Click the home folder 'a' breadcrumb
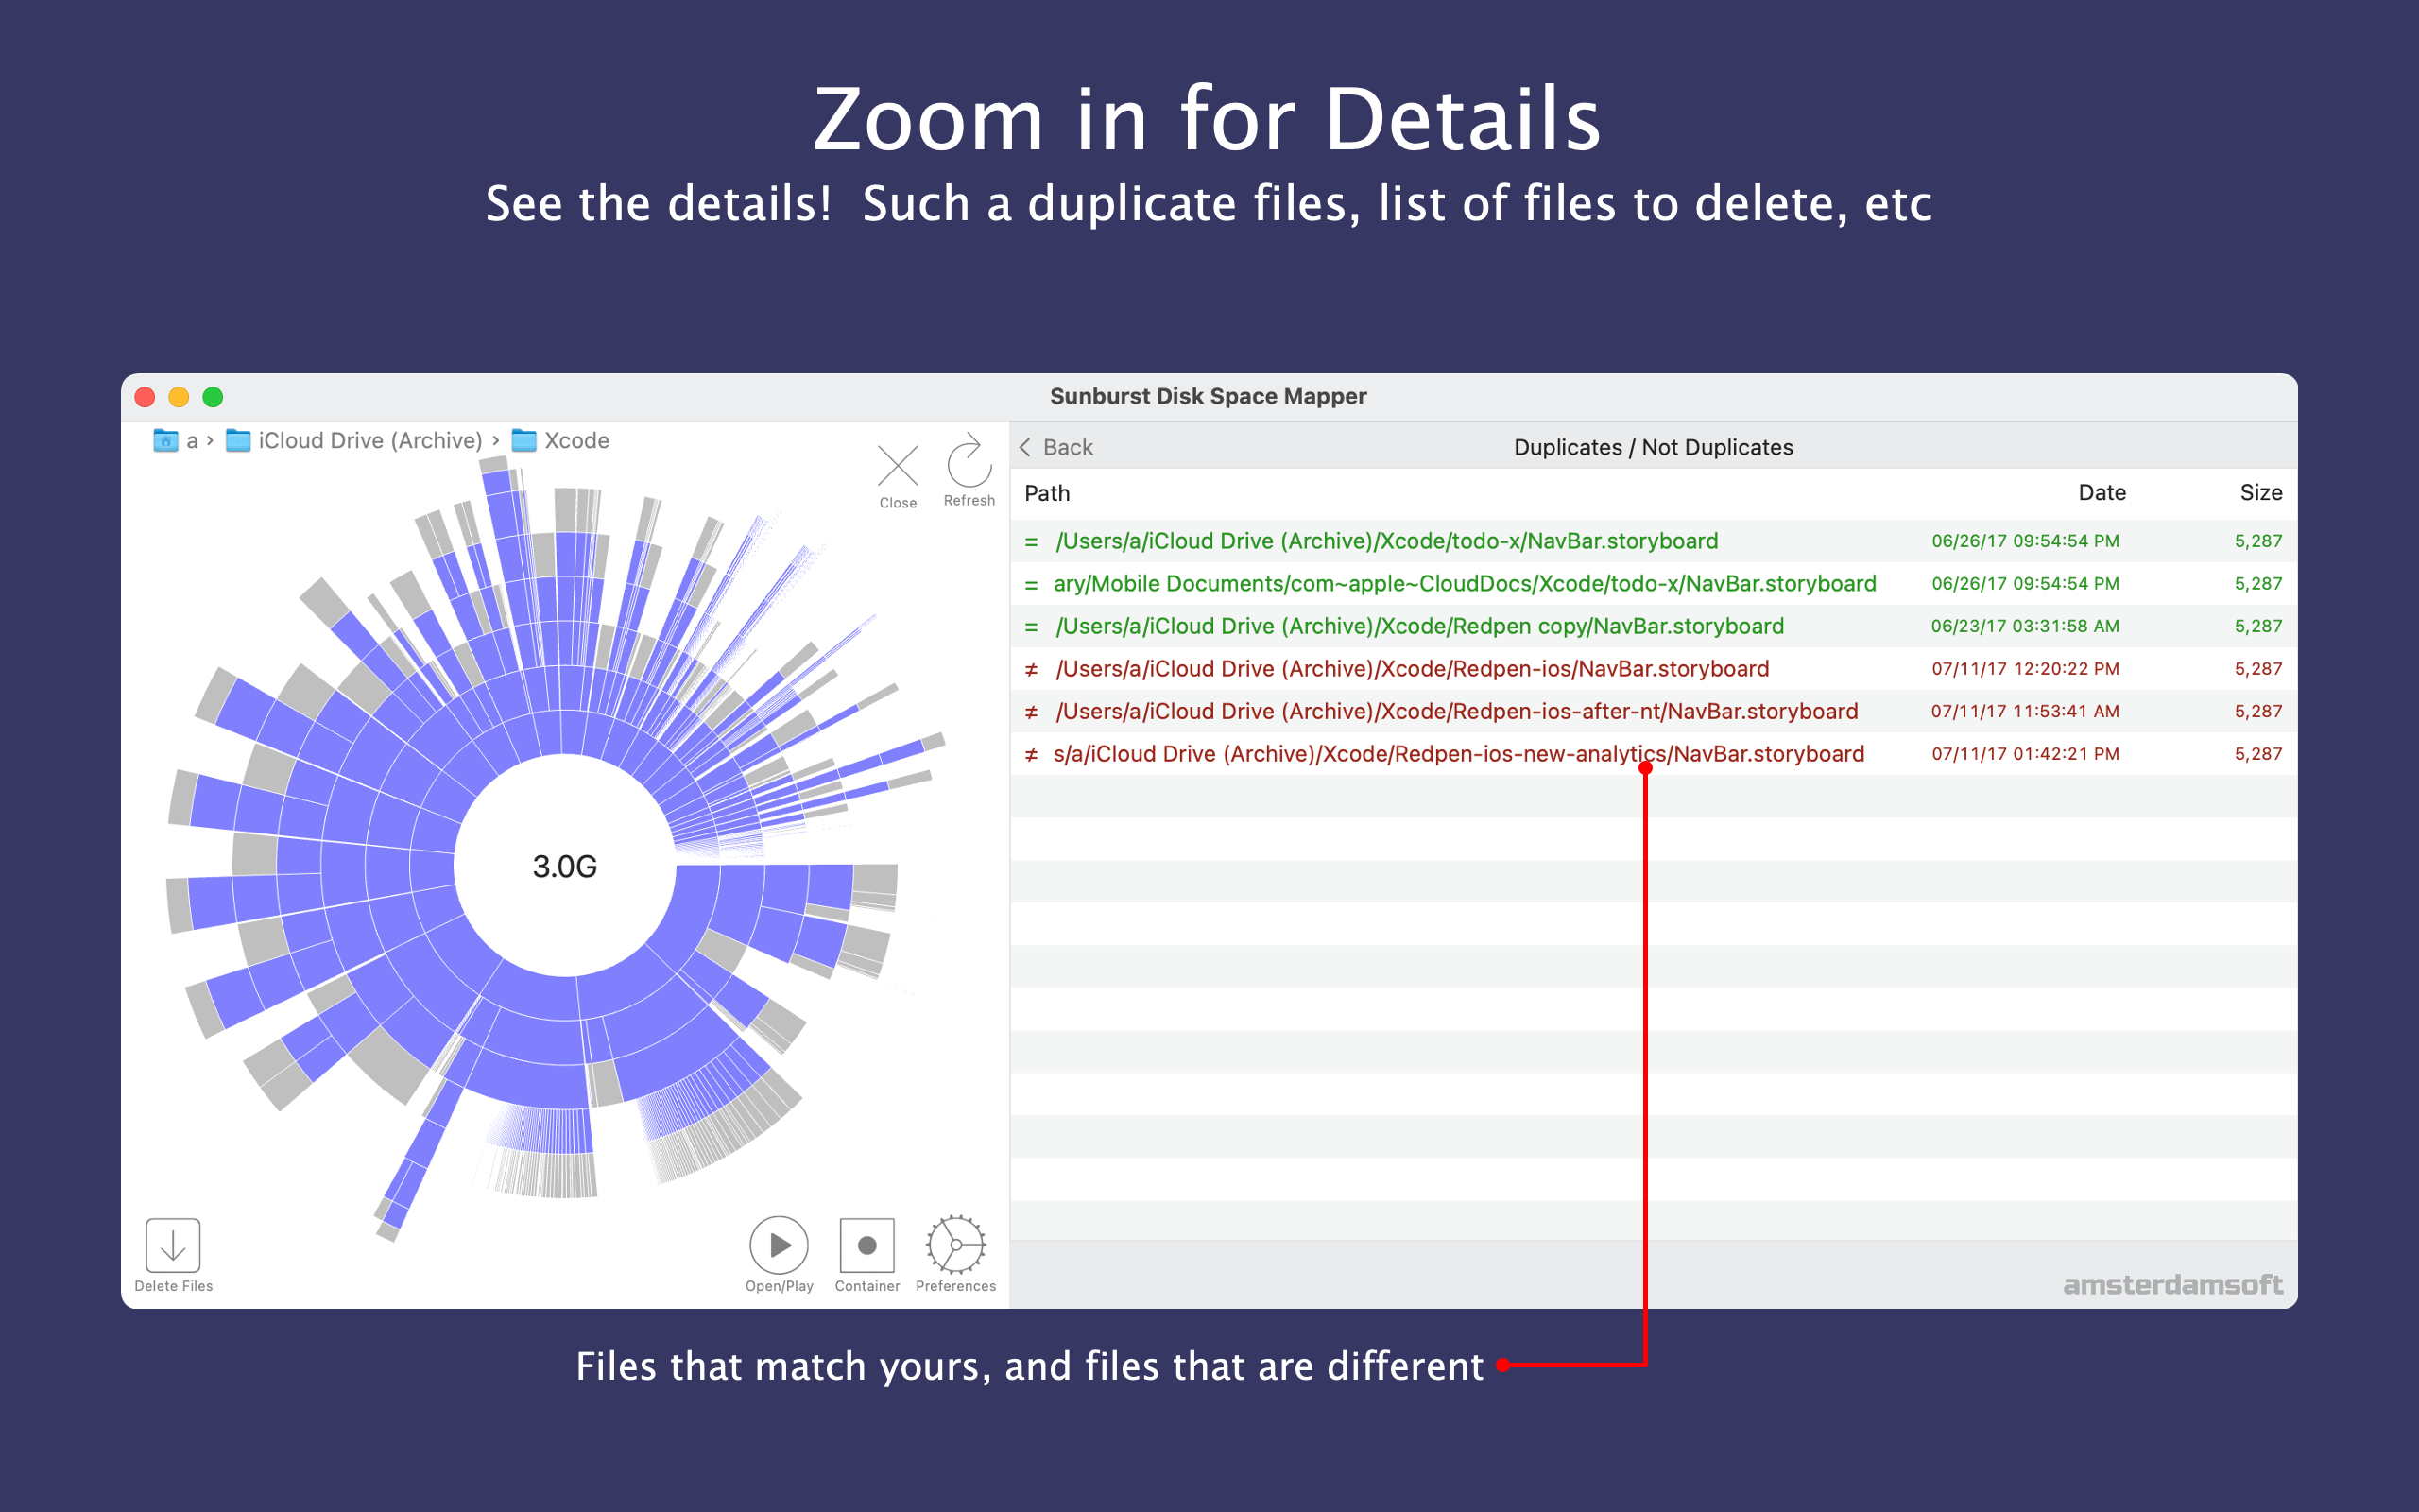This screenshot has height=1512, width=2419. pyautogui.click(x=176, y=441)
